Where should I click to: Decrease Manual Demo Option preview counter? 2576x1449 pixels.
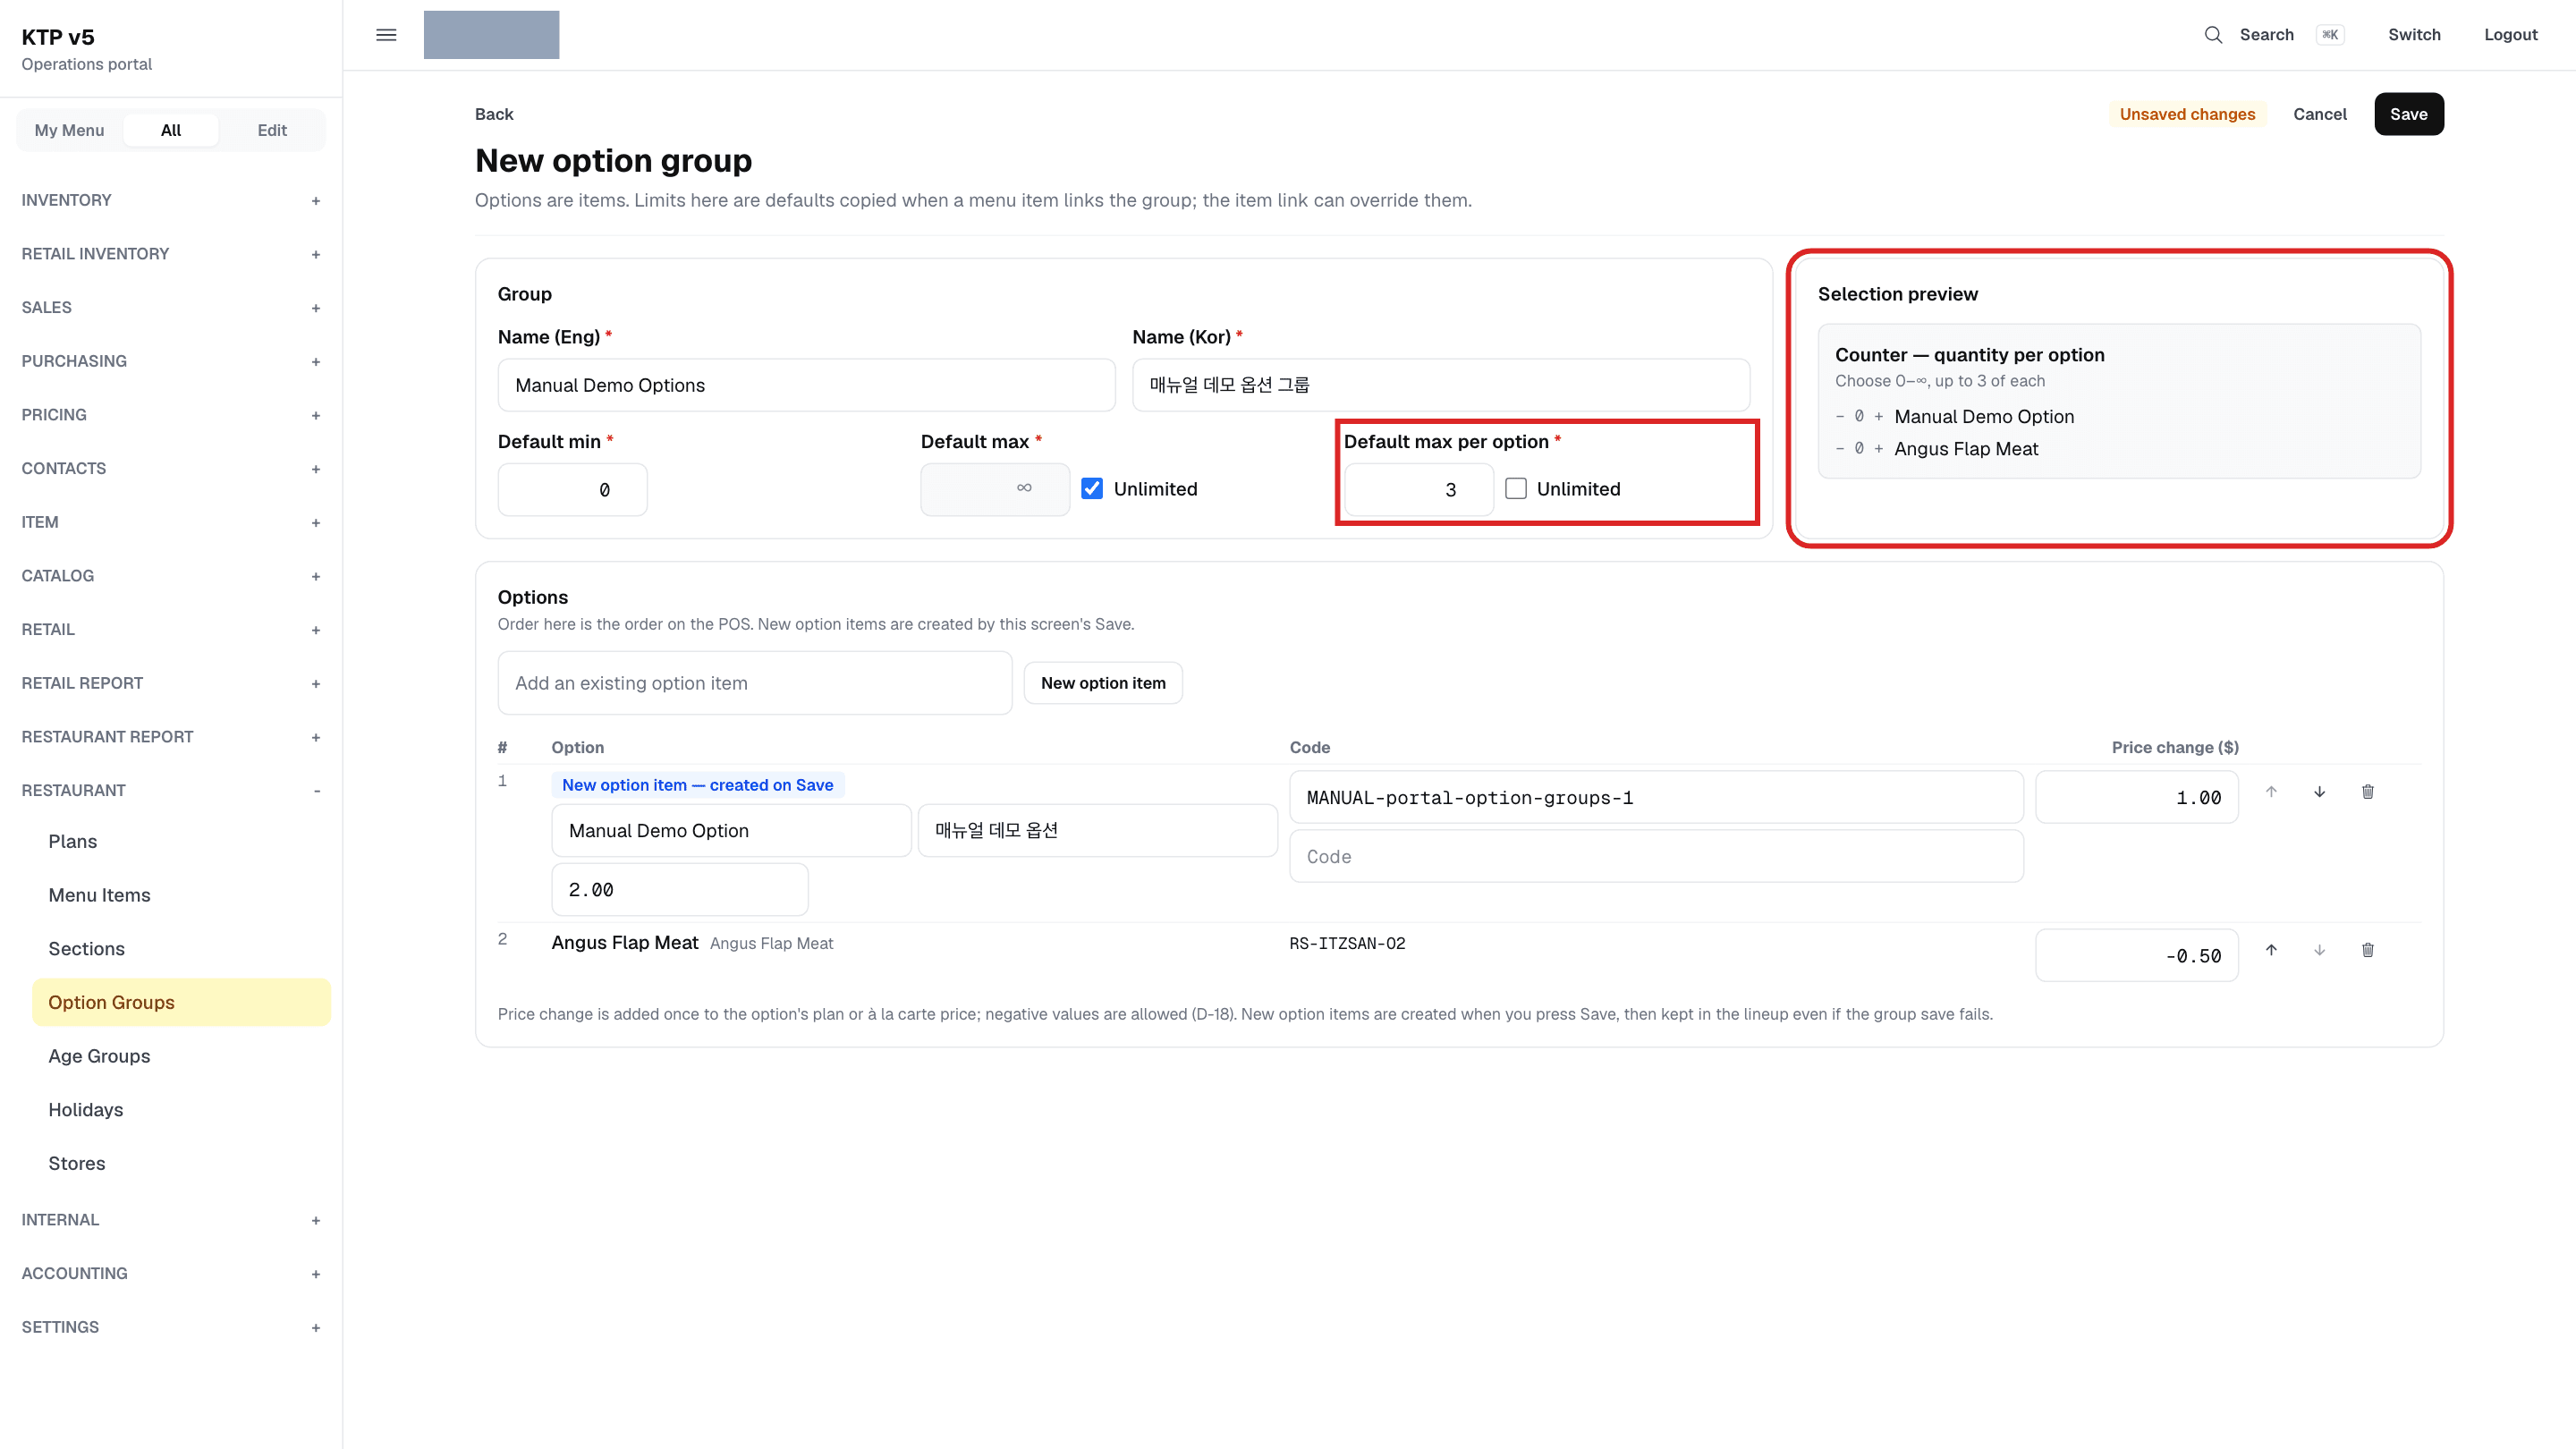coord(1840,417)
